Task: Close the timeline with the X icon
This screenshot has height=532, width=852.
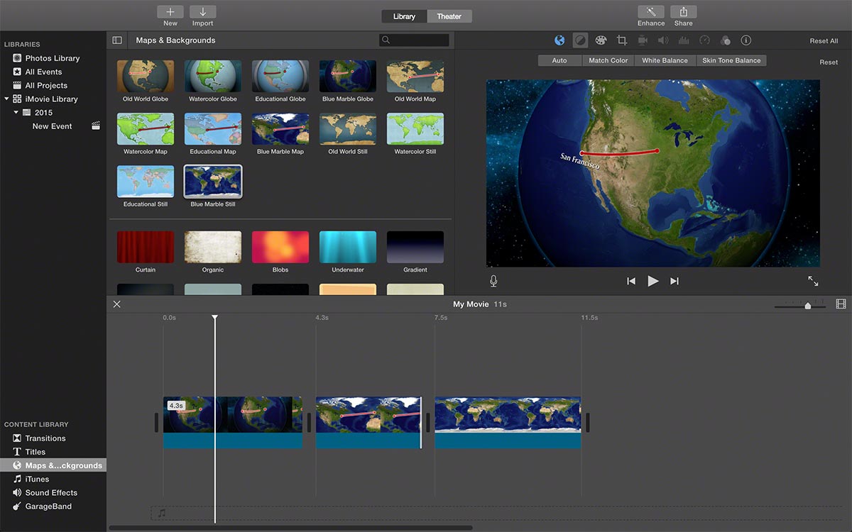Action: coord(117,304)
